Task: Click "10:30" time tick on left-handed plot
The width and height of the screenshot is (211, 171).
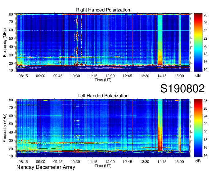Action: click(75, 162)
